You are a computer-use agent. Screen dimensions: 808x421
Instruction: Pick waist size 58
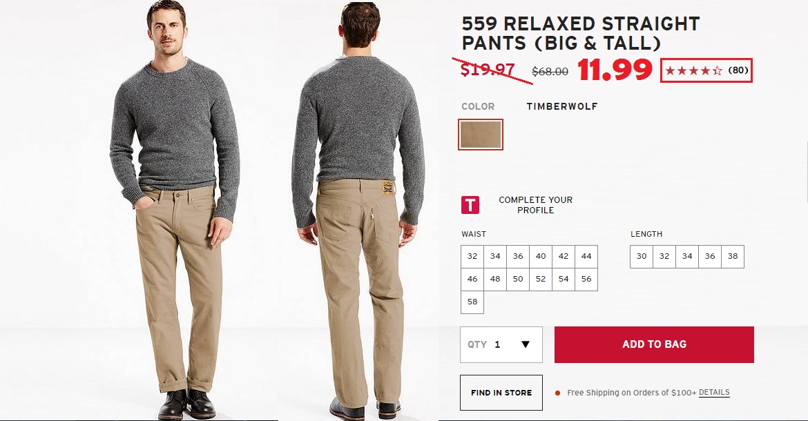tap(472, 302)
